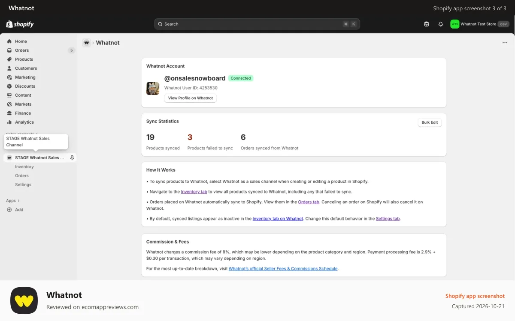The height and width of the screenshot is (321, 515).
Task: Click the Discounts icon
Action: 9,86
